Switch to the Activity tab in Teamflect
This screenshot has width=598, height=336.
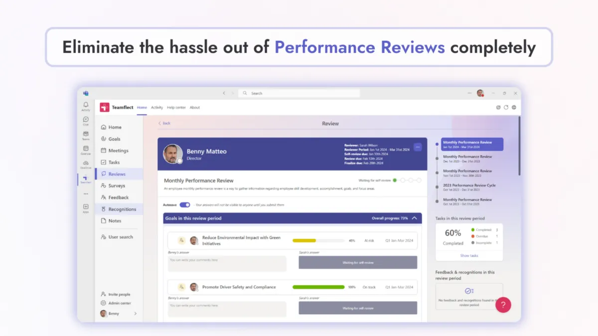point(157,107)
